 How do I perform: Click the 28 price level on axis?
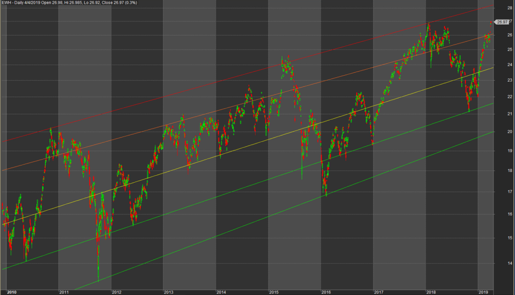click(510, 8)
